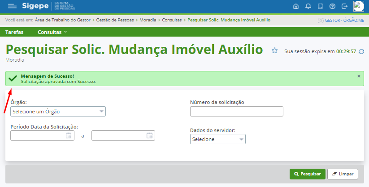Mark page as favorite star icon
Viewport: 369px width, 187px height.
click(274, 50)
